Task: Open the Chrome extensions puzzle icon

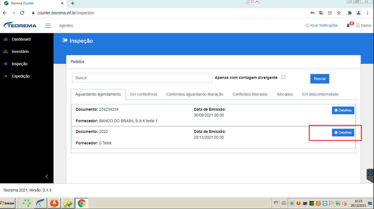Action: (x=350, y=13)
